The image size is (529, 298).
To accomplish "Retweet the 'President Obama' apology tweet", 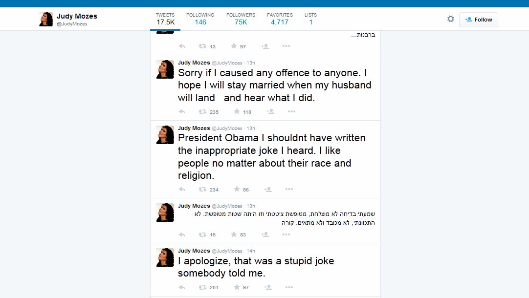I will click(x=202, y=190).
